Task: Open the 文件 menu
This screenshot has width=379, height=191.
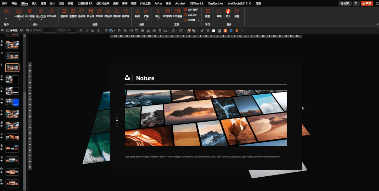Action: (4, 4)
